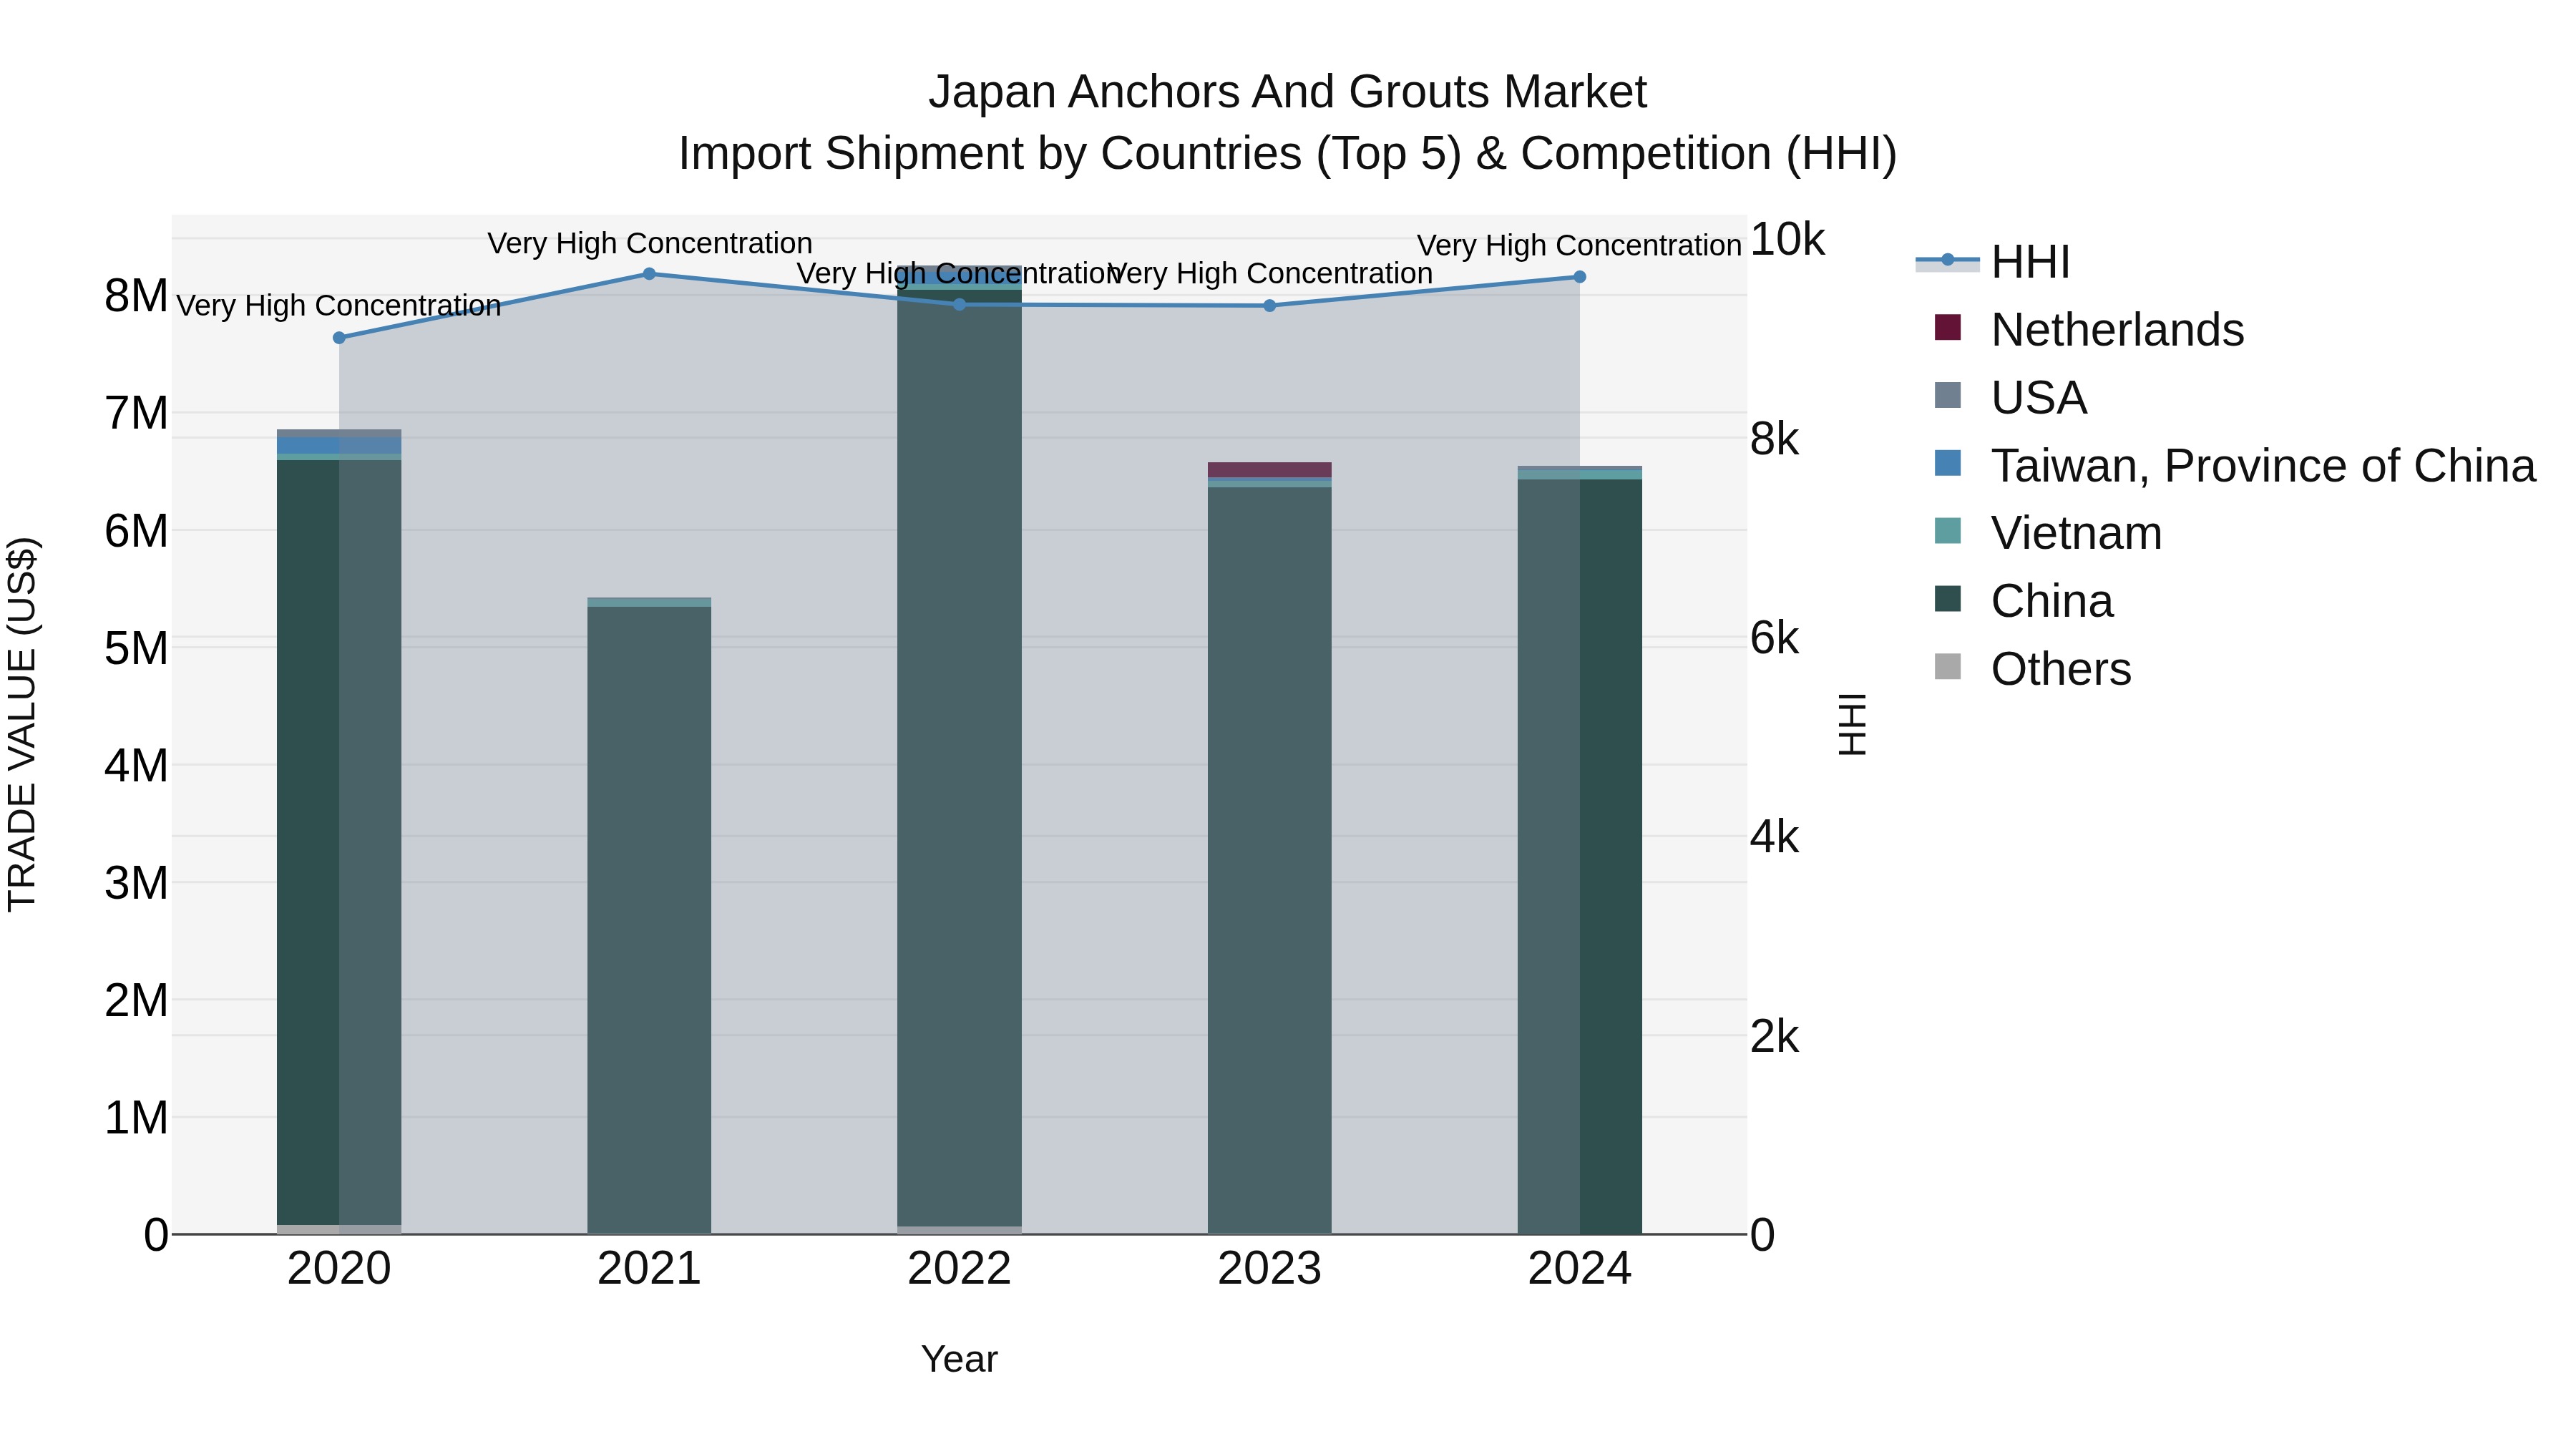This screenshot has height=1449, width=2576.
Task: Click the Vietnam teal color swatch
Action: pos(1947,530)
